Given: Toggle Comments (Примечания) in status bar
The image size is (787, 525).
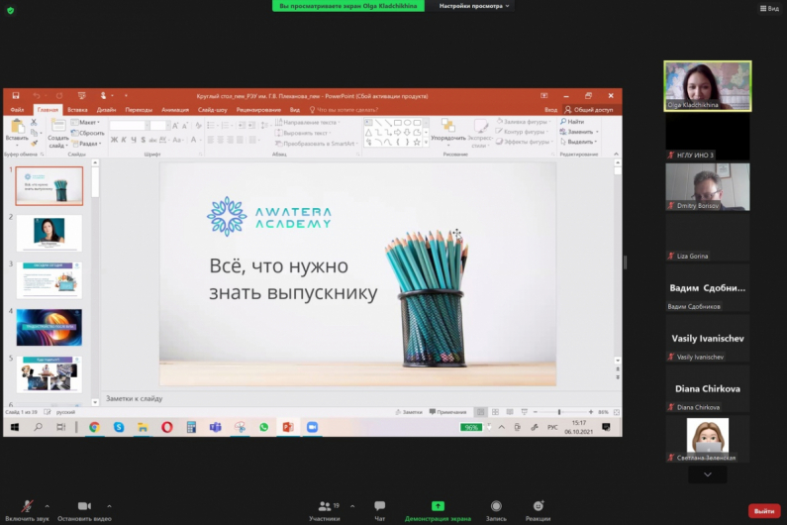Looking at the screenshot, I should tap(447, 412).
